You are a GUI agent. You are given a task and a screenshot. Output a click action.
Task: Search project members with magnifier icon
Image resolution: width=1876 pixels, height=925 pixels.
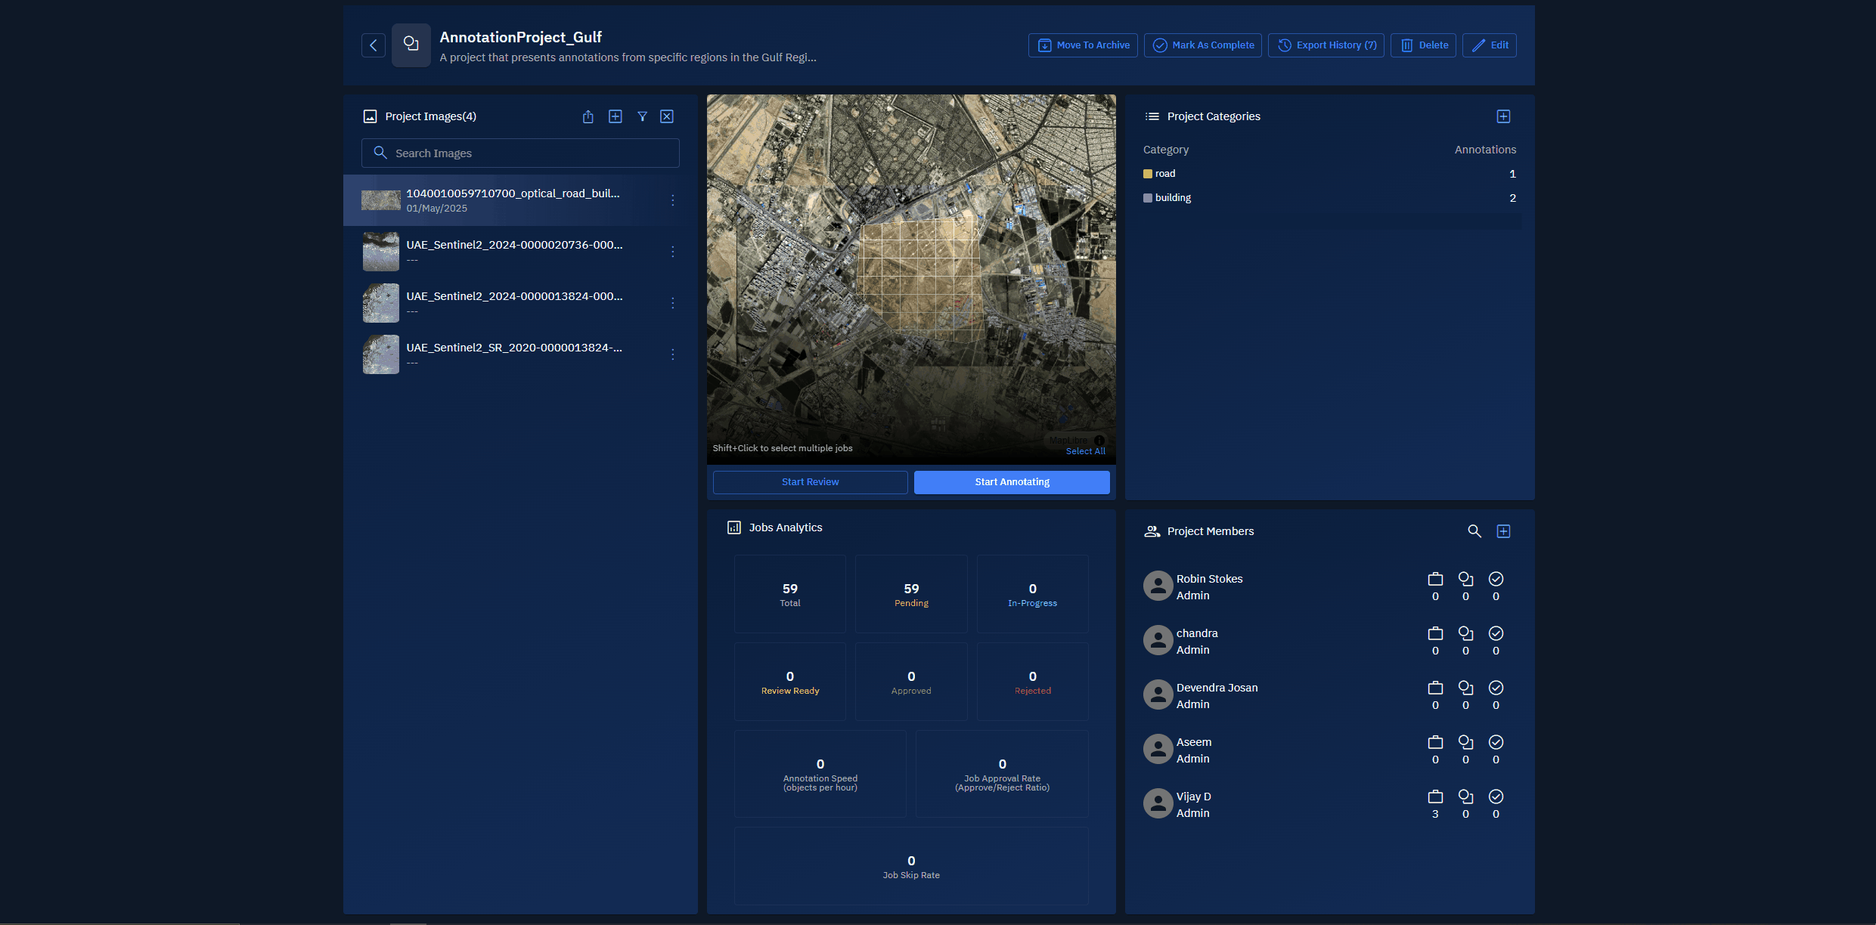click(1474, 531)
